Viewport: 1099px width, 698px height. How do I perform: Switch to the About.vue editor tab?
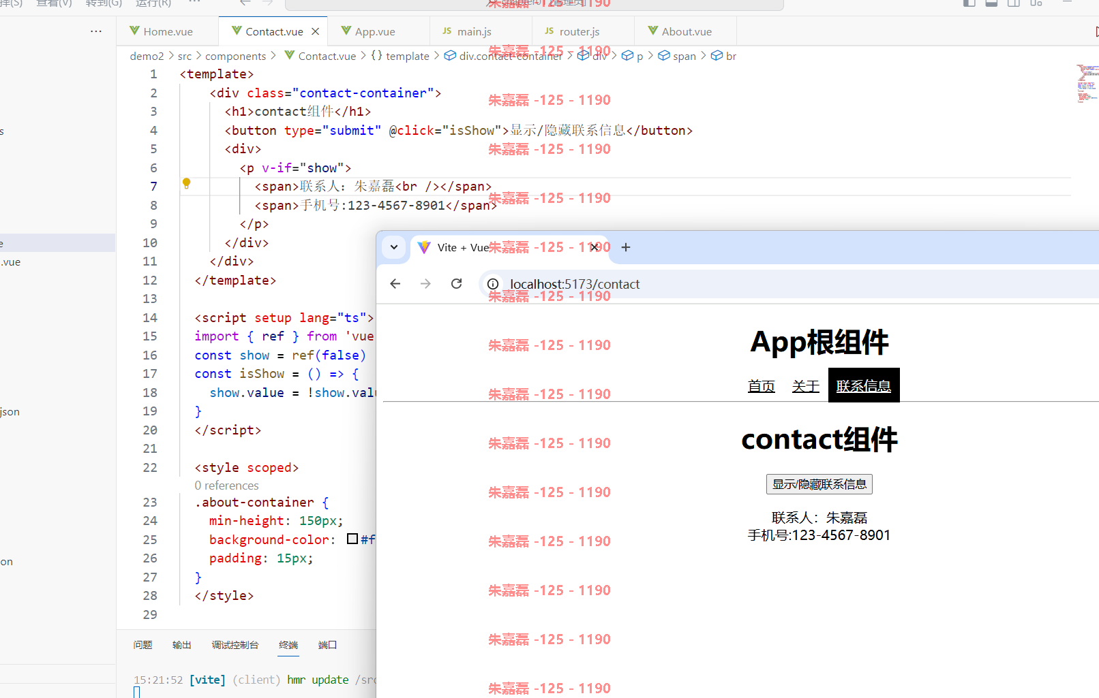click(687, 31)
